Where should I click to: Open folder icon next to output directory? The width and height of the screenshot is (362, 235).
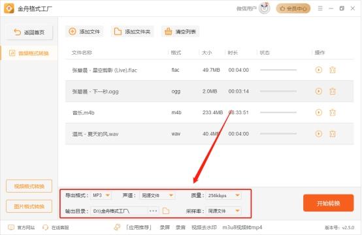pyautogui.click(x=166, y=211)
